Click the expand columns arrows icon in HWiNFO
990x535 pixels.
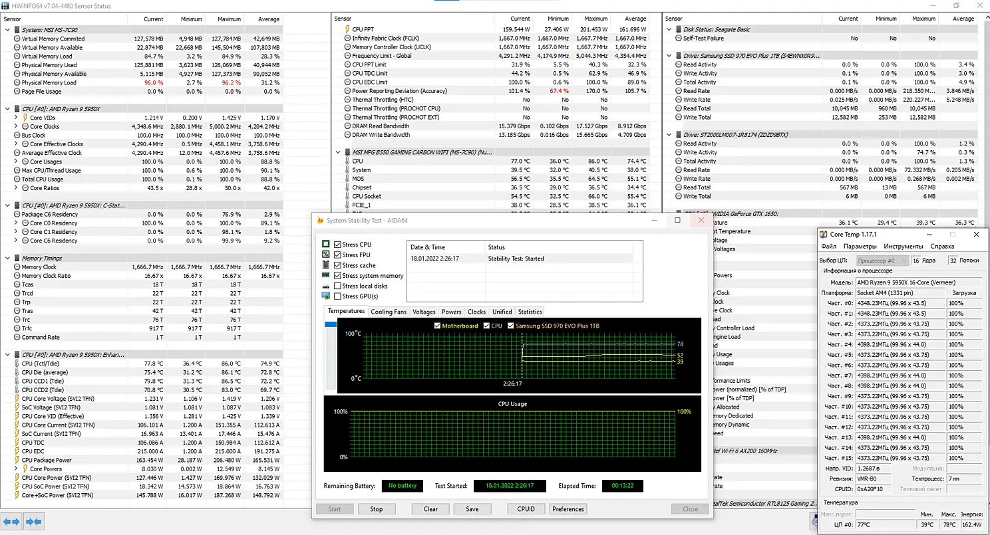pyautogui.click(x=12, y=522)
